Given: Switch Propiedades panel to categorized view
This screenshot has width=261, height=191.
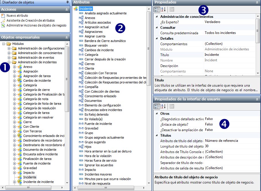Looking at the screenshot, I should click(157, 9).
